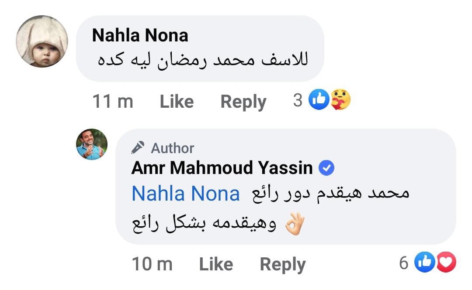The width and height of the screenshot is (472, 290).
Task: Open Amr Mahmoud Yassin's profile picture
Action: pos(92,144)
